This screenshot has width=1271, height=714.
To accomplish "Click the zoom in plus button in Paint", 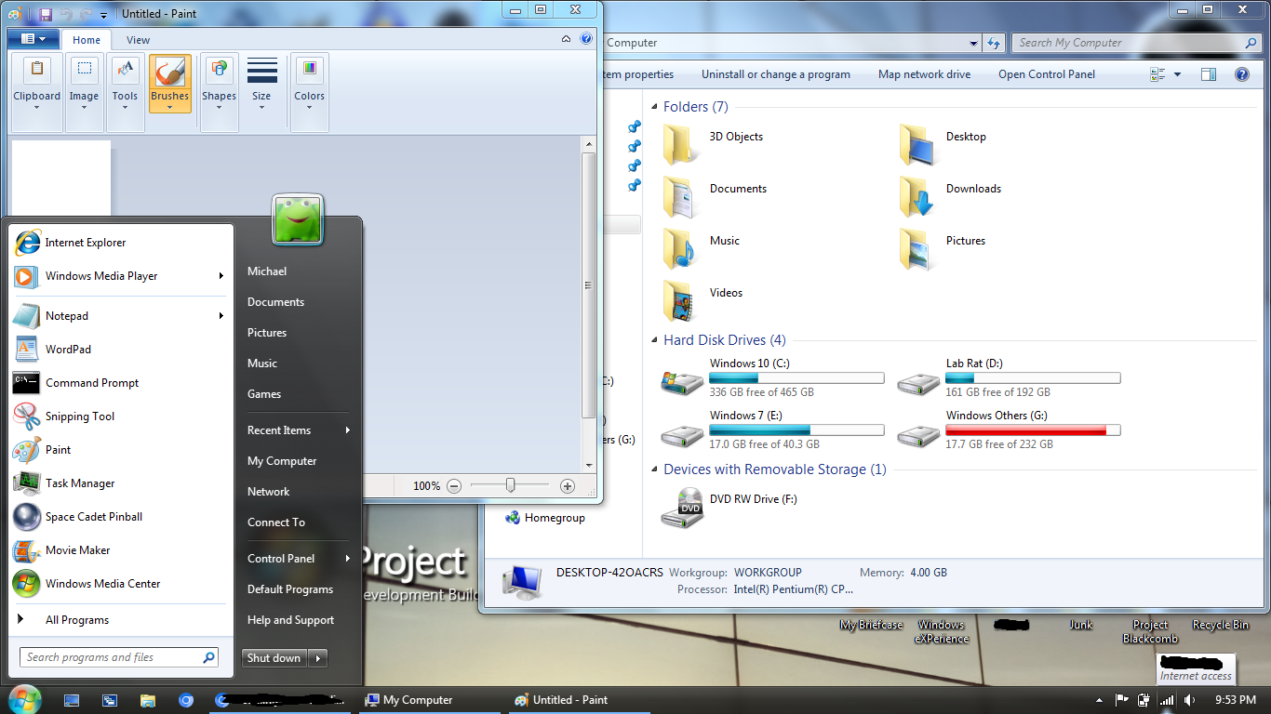I will [x=568, y=485].
